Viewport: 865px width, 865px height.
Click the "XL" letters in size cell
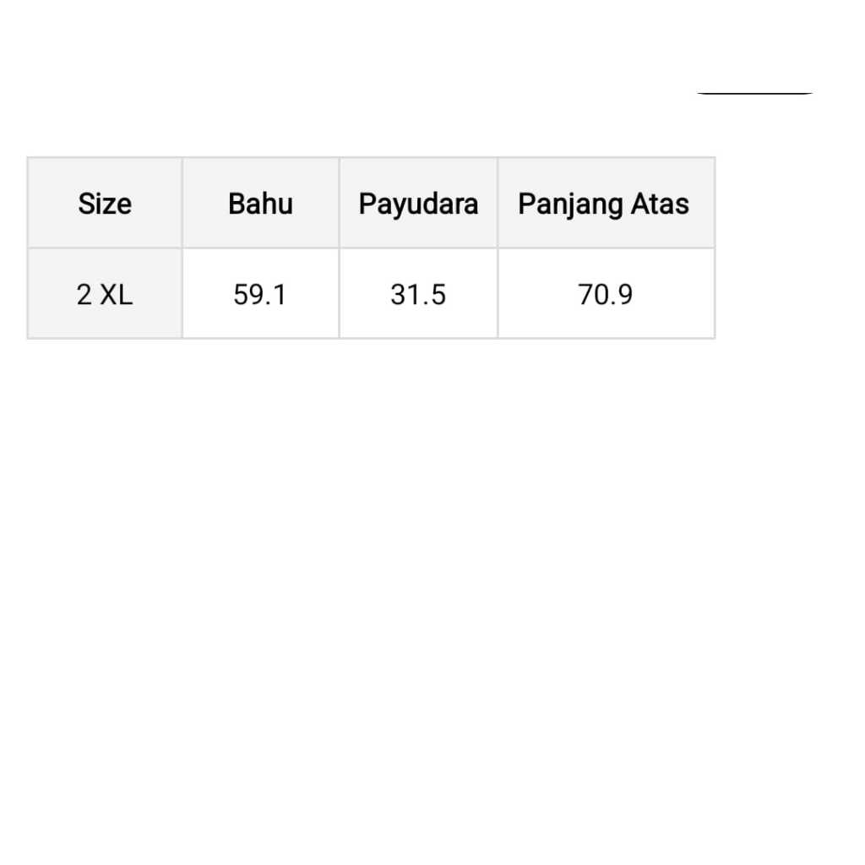click(116, 294)
